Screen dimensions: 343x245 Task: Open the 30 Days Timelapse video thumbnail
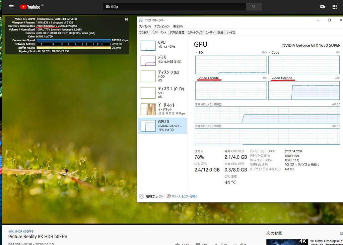[x=287, y=242]
